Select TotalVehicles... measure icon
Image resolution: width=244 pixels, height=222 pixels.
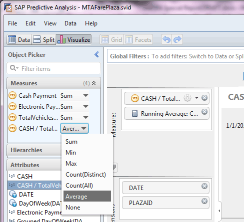tap(12, 117)
